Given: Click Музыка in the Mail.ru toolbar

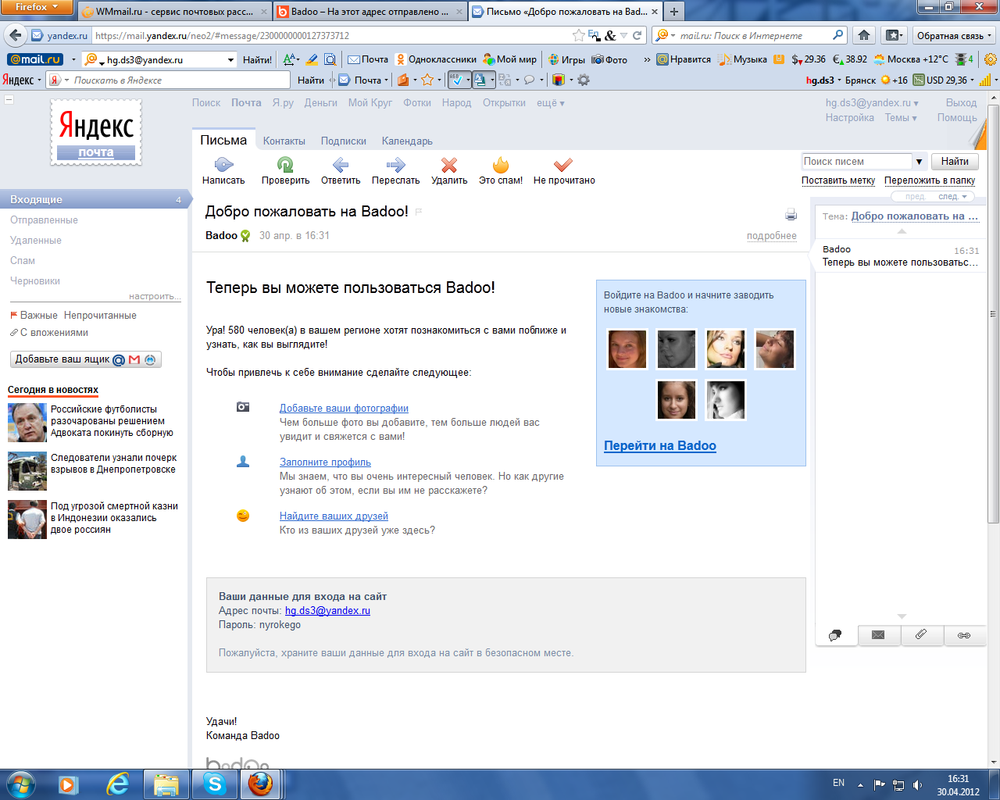Looking at the screenshot, I should point(743,59).
